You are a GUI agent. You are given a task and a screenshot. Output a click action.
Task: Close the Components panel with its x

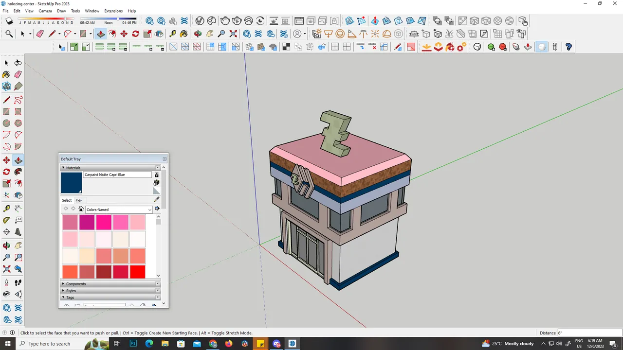coord(158,284)
